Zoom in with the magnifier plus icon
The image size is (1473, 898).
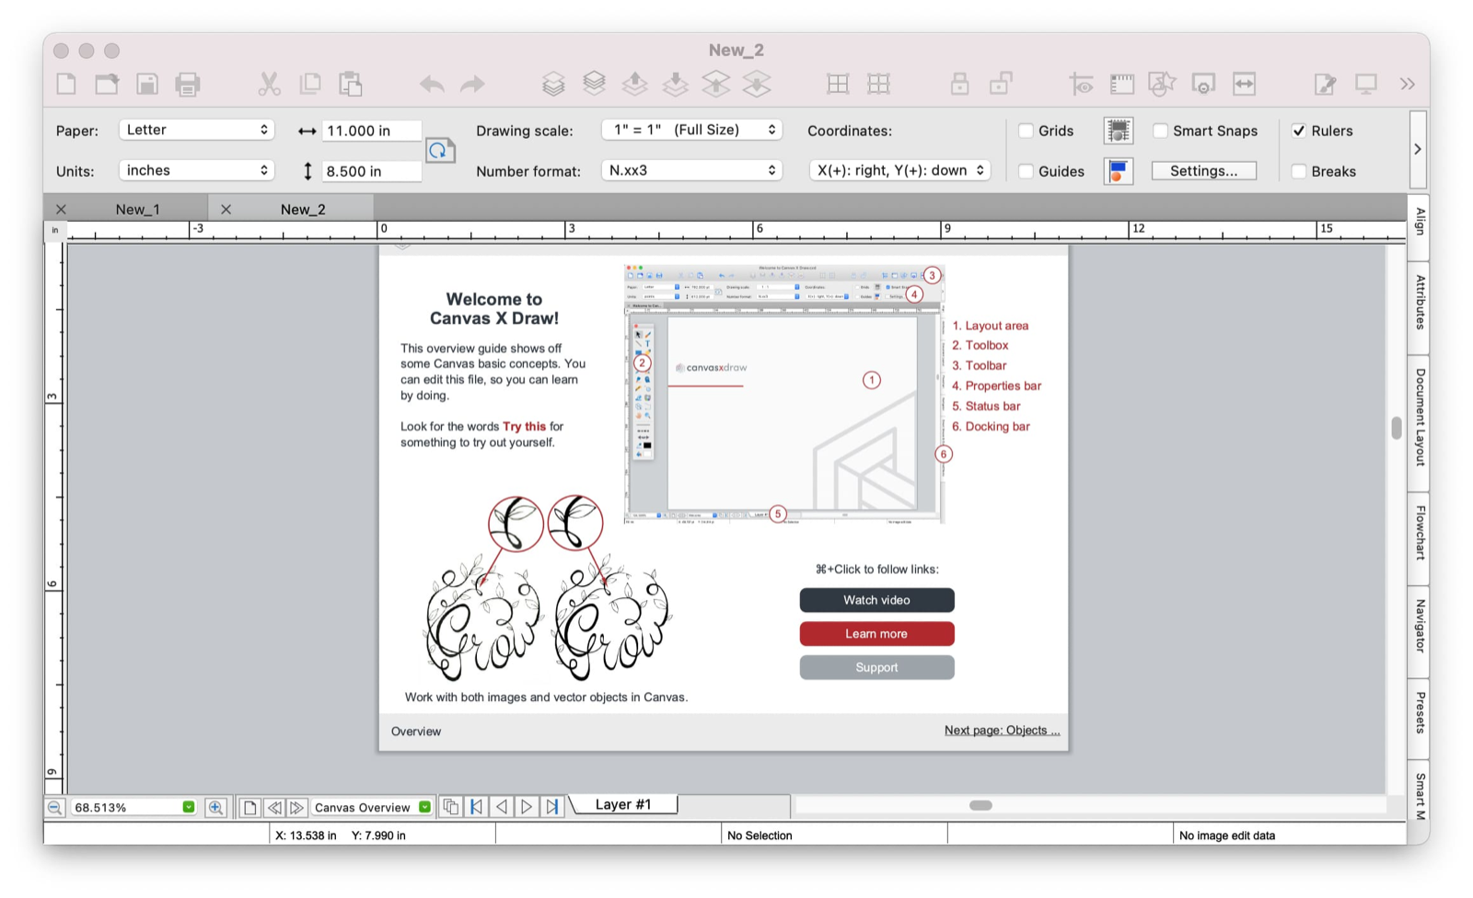[215, 807]
